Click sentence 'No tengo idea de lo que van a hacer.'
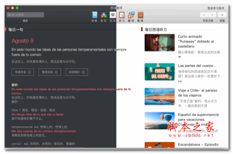 pos(38,115)
